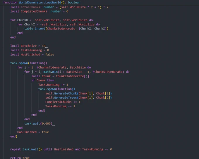Image resolution: width=199 pixels, height=159 pixels.
Task: Click the ellipsis hint after 'BatchSize = 10'
Action: point(47,48)
